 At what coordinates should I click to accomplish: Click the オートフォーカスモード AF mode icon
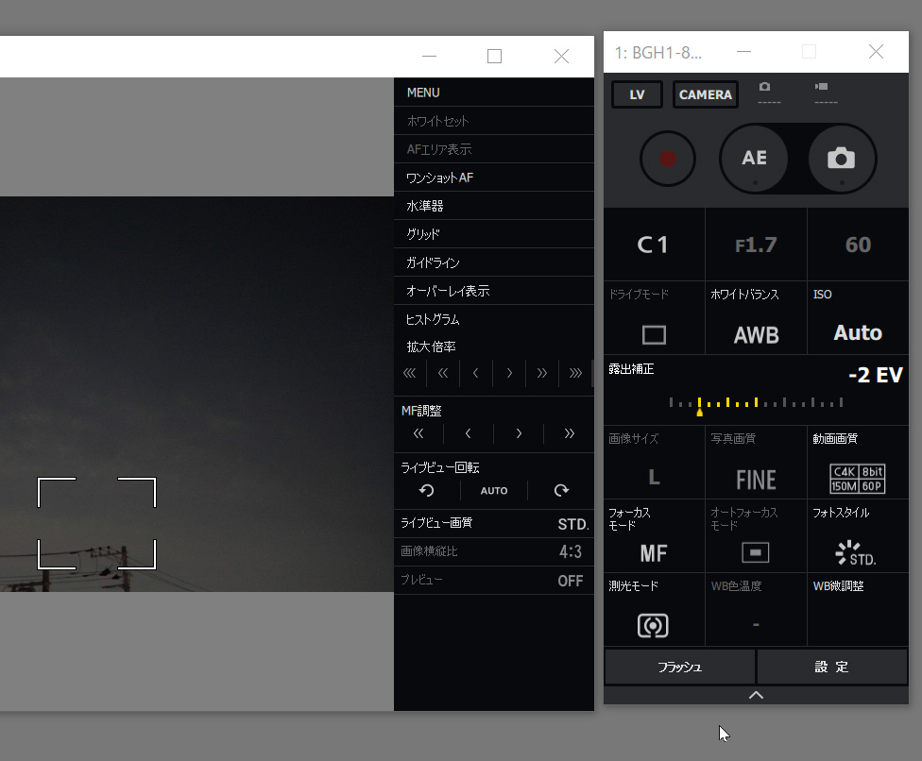756,551
